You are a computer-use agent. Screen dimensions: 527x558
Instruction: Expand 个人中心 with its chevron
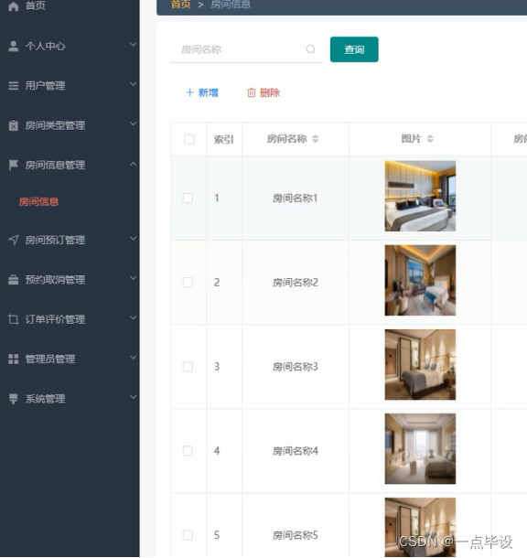pyautogui.click(x=133, y=45)
